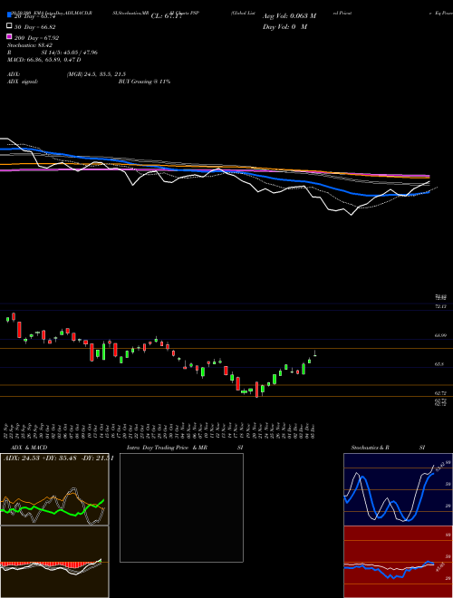453x598 pixels.
Task: Click the empty Intra Day Trading Price panel
Action: click(x=181, y=507)
